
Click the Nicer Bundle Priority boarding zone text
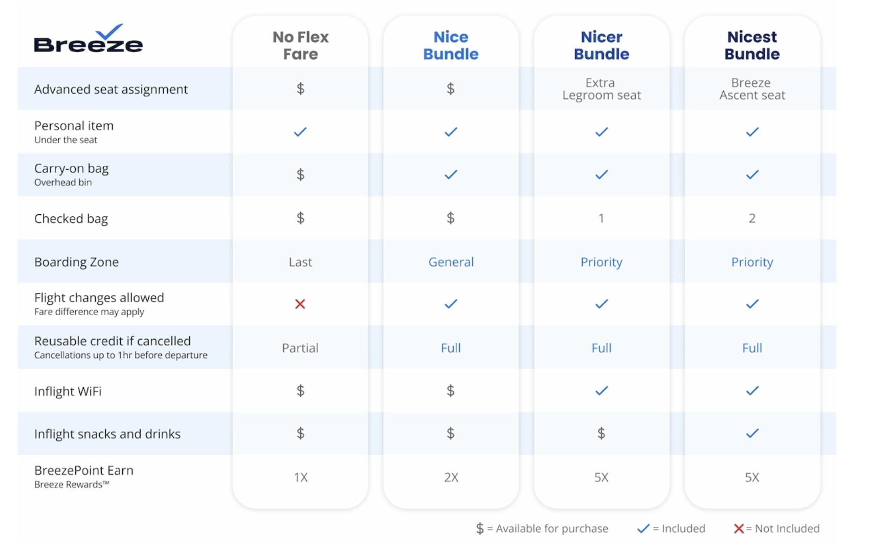pyautogui.click(x=602, y=262)
